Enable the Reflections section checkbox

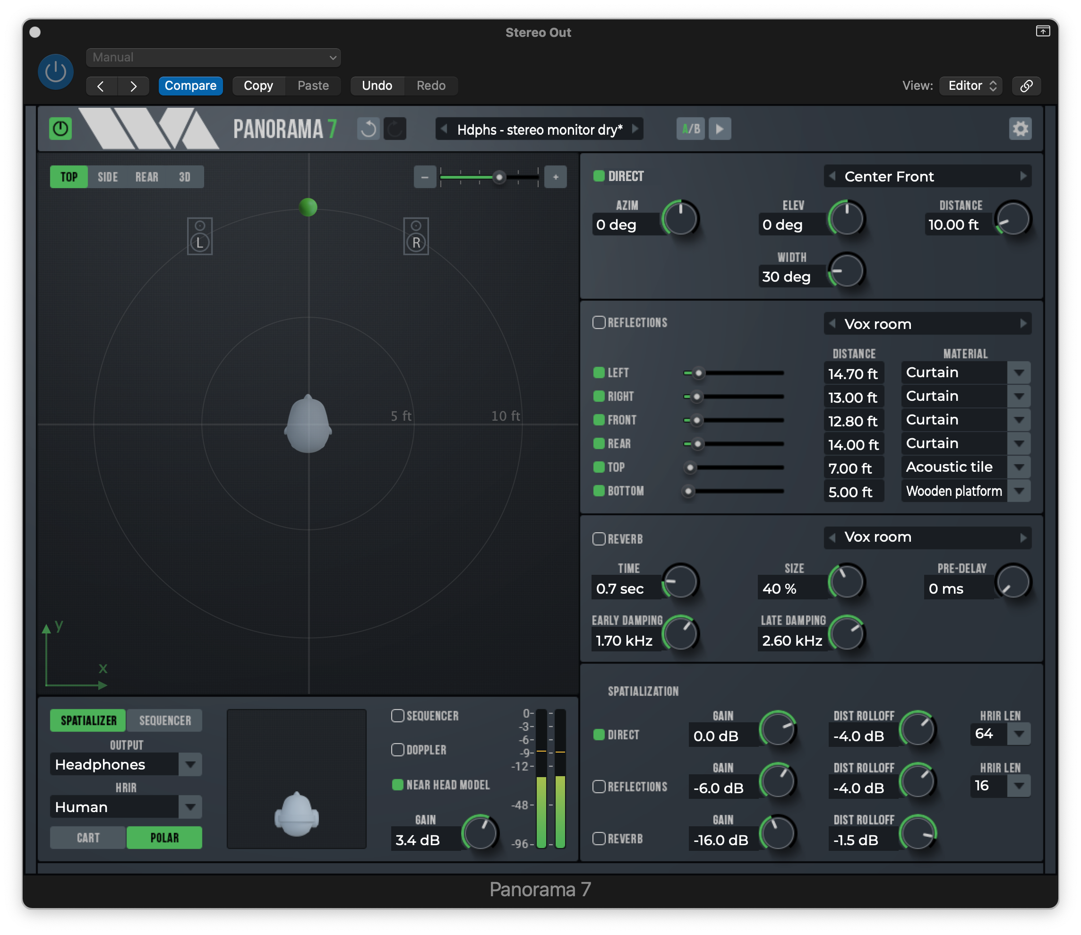click(599, 323)
